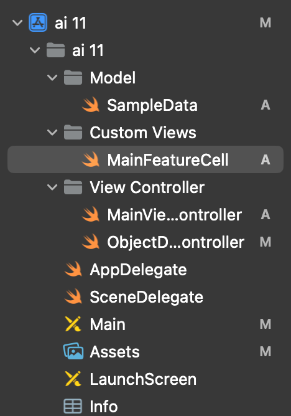
Task: Click the Info plist table icon
Action: coord(73,406)
